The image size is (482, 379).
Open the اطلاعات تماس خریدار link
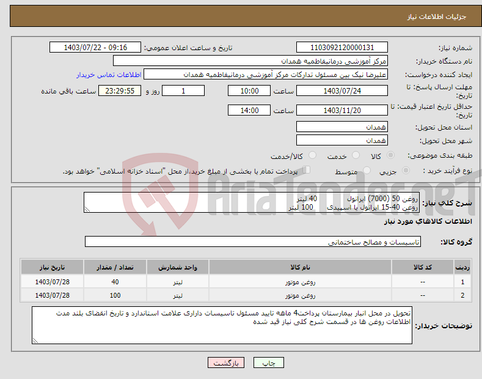pyautogui.click(x=109, y=75)
